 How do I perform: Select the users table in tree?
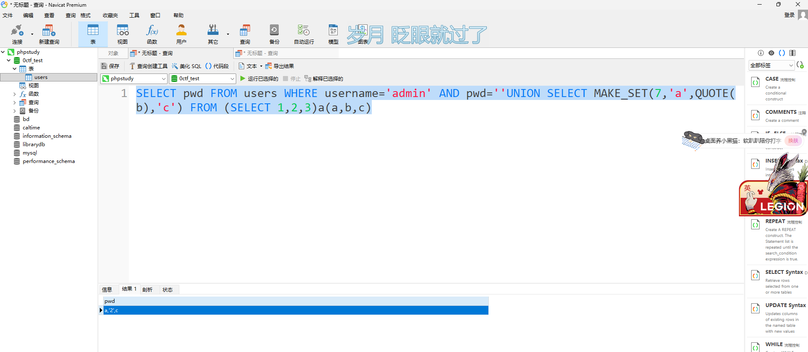tap(41, 77)
